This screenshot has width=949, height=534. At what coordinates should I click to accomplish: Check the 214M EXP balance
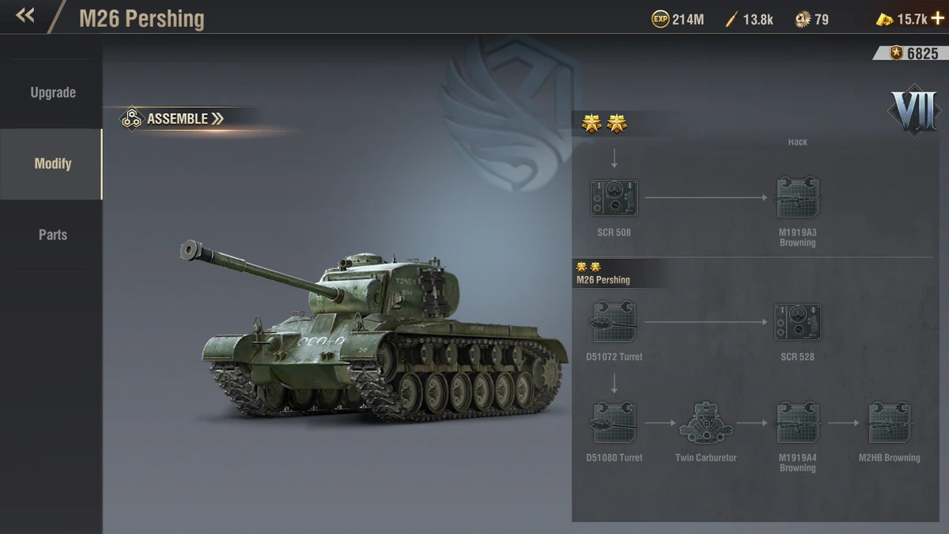(678, 19)
